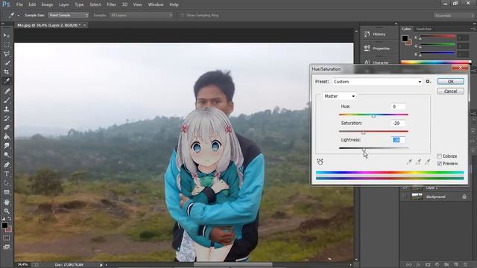
Task: Click the create new layer icon
Action: pyautogui.click(x=456, y=265)
